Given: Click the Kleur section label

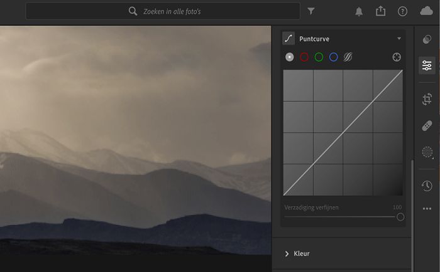Looking at the screenshot, I should [301, 254].
